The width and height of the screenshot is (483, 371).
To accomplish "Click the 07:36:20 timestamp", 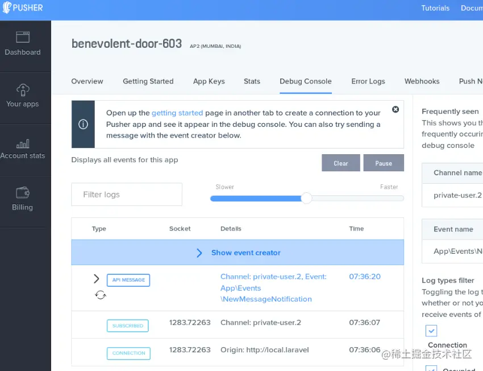I will click(x=365, y=277).
